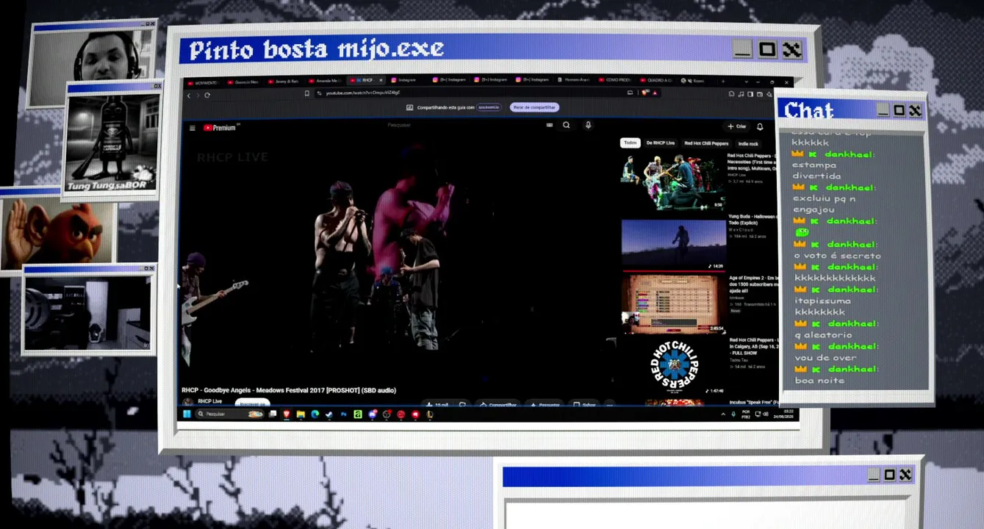
Task: Open the Age of Empires 2 stream thumbnail
Action: (673, 304)
